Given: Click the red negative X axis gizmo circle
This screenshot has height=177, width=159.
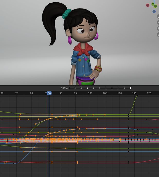Looking at the screenshot, I should [148, 5].
